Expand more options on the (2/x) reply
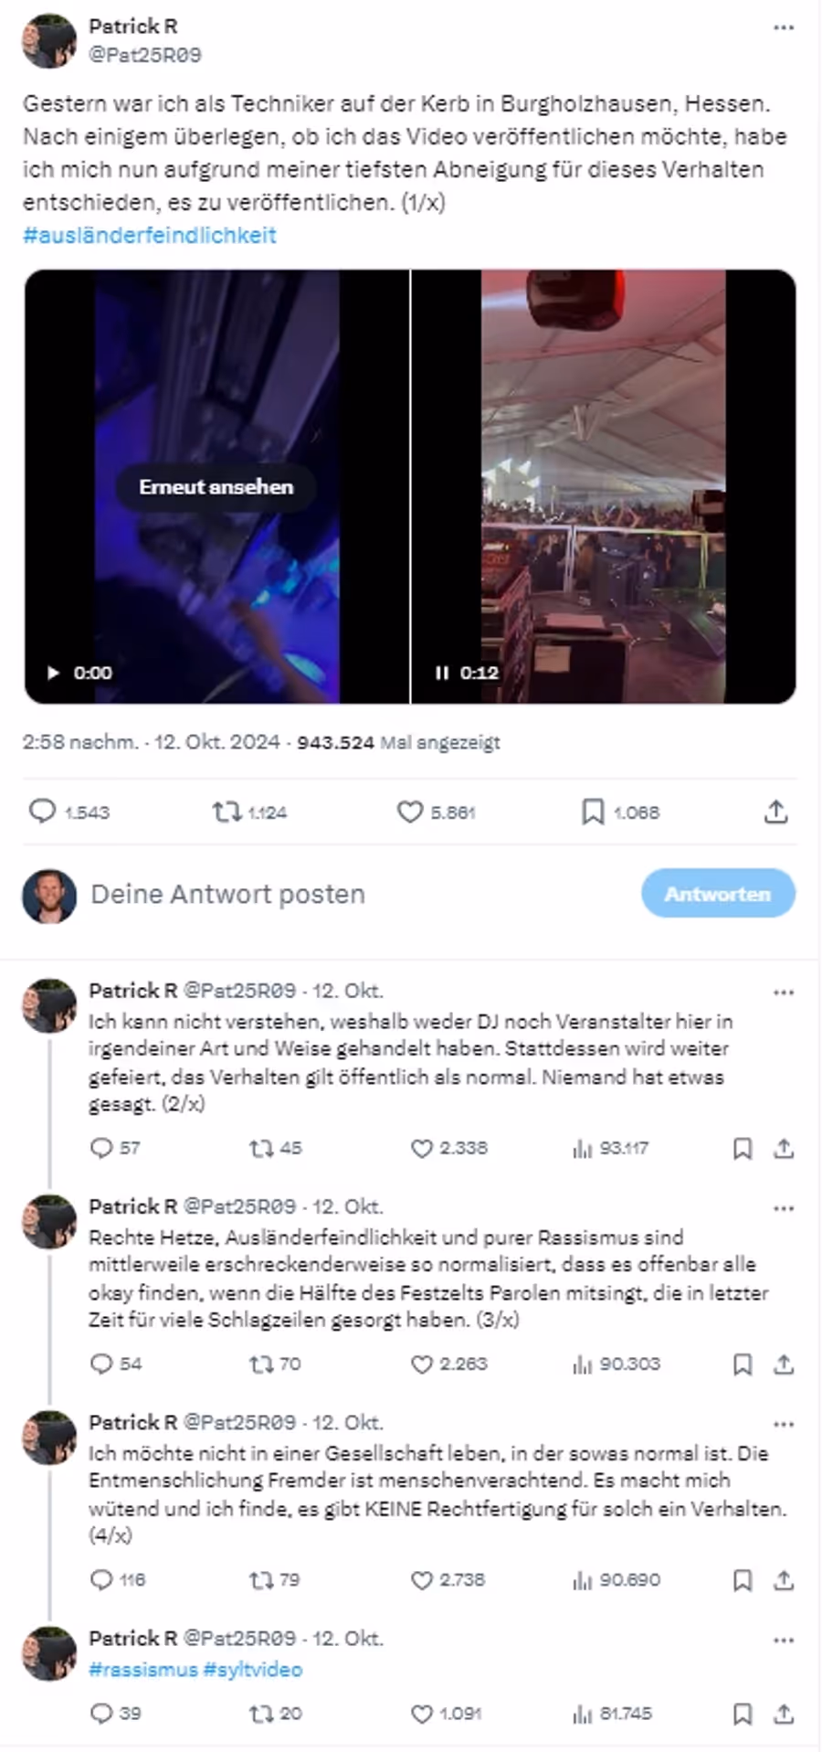 (784, 993)
